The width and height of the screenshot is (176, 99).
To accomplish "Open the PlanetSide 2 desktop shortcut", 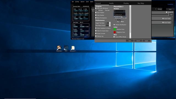I will pos(59,48).
